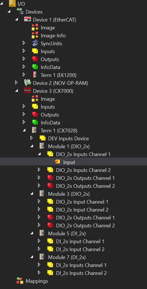Select the Image-Info icon under Device 1
147x289 pixels.
click(x=35, y=35)
